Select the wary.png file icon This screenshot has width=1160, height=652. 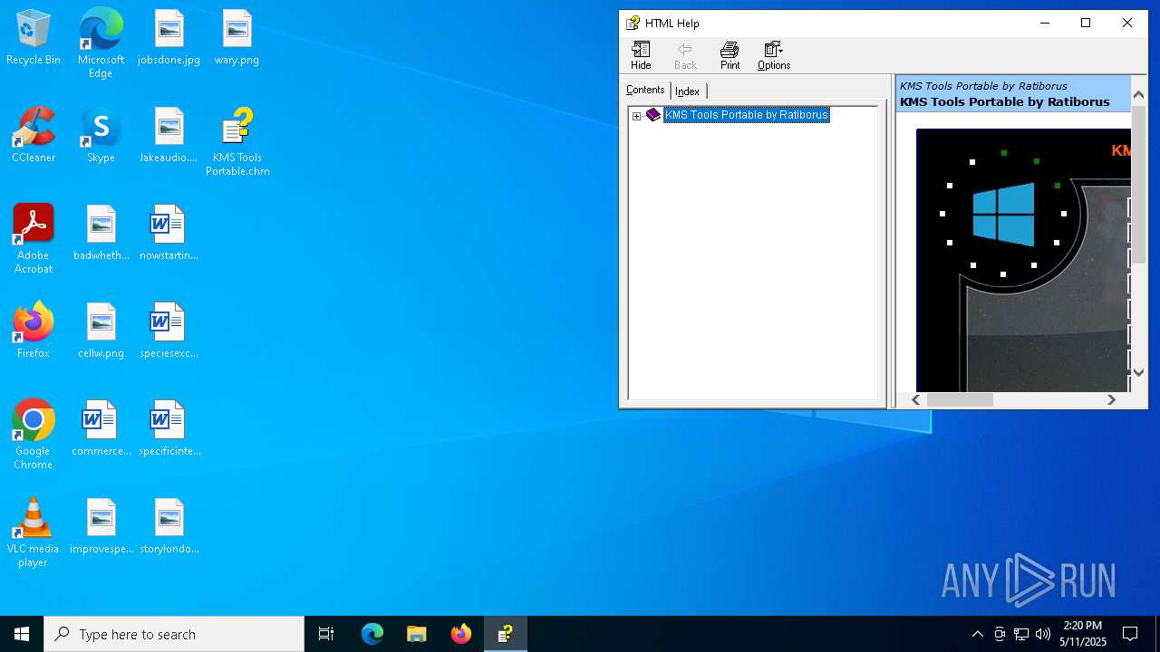237,38
